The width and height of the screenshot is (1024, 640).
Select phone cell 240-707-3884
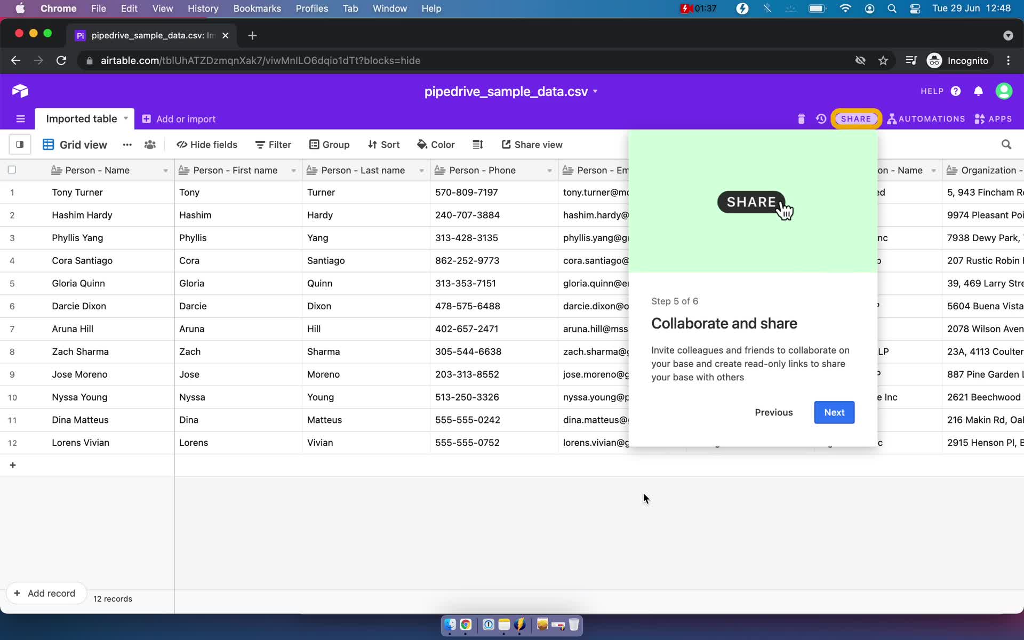494,215
